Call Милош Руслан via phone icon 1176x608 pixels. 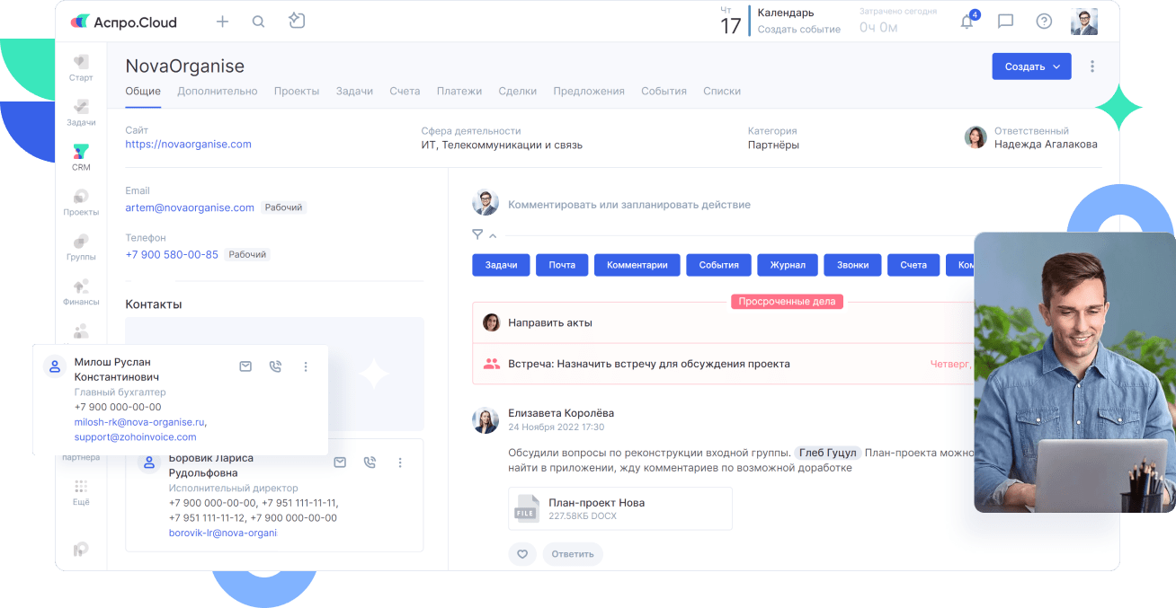[275, 366]
